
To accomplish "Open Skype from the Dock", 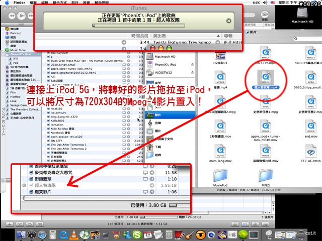I will pyautogui.click(x=137, y=234).
